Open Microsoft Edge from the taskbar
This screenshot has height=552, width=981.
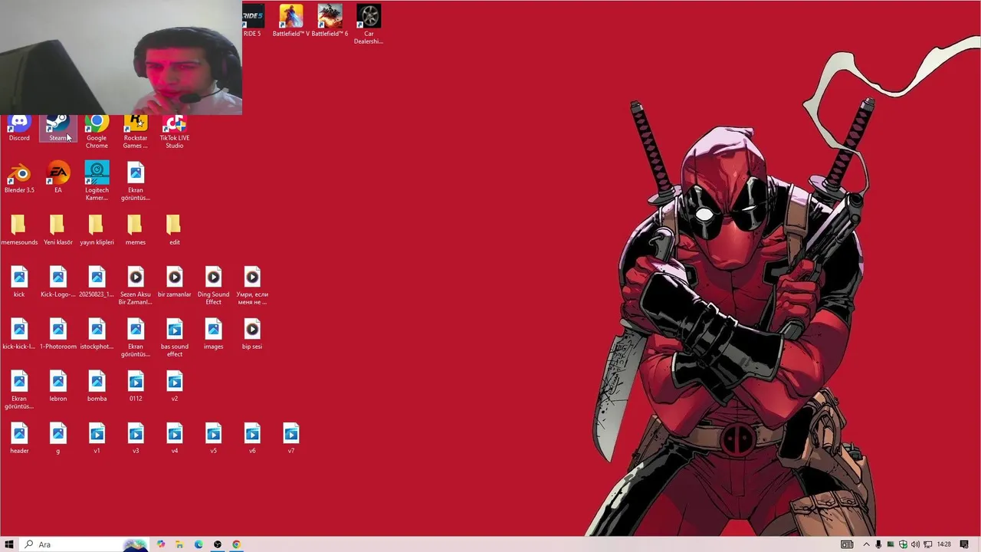click(x=198, y=544)
